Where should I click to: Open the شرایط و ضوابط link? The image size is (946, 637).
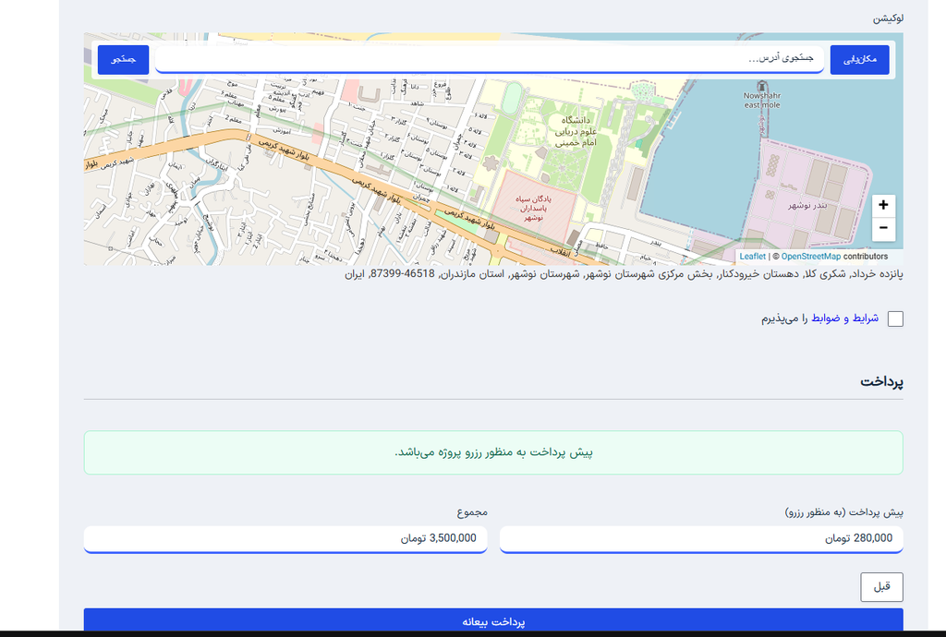coord(844,318)
